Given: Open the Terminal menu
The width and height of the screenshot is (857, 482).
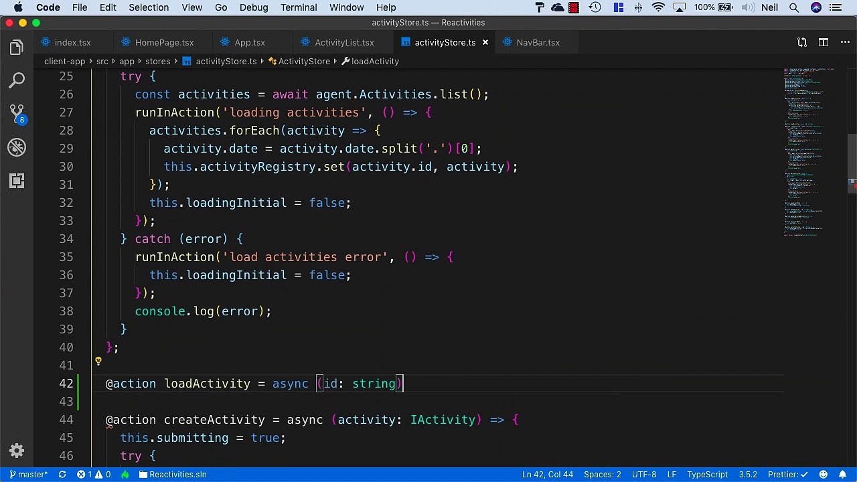Looking at the screenshot, I should click(x=299, y=7).
